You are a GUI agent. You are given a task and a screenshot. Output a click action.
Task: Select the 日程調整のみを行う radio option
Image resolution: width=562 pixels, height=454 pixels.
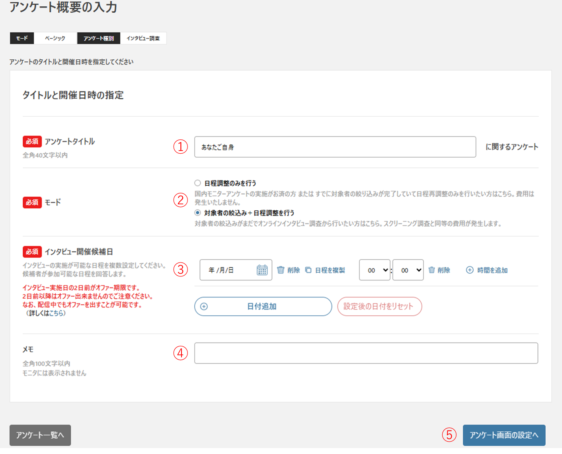(197, 183)
